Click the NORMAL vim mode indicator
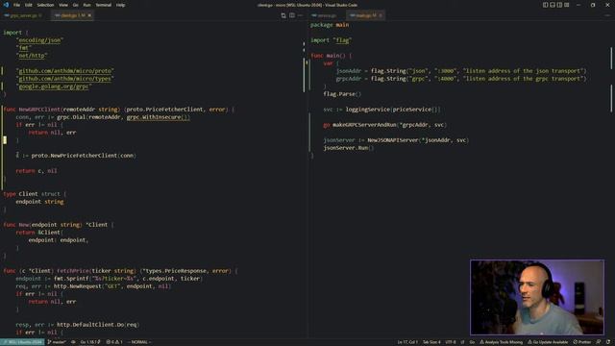615x346 pixels. [139, 342]
